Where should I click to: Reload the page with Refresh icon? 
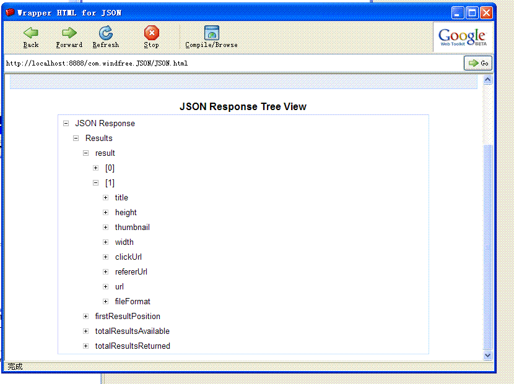point(105,33)
